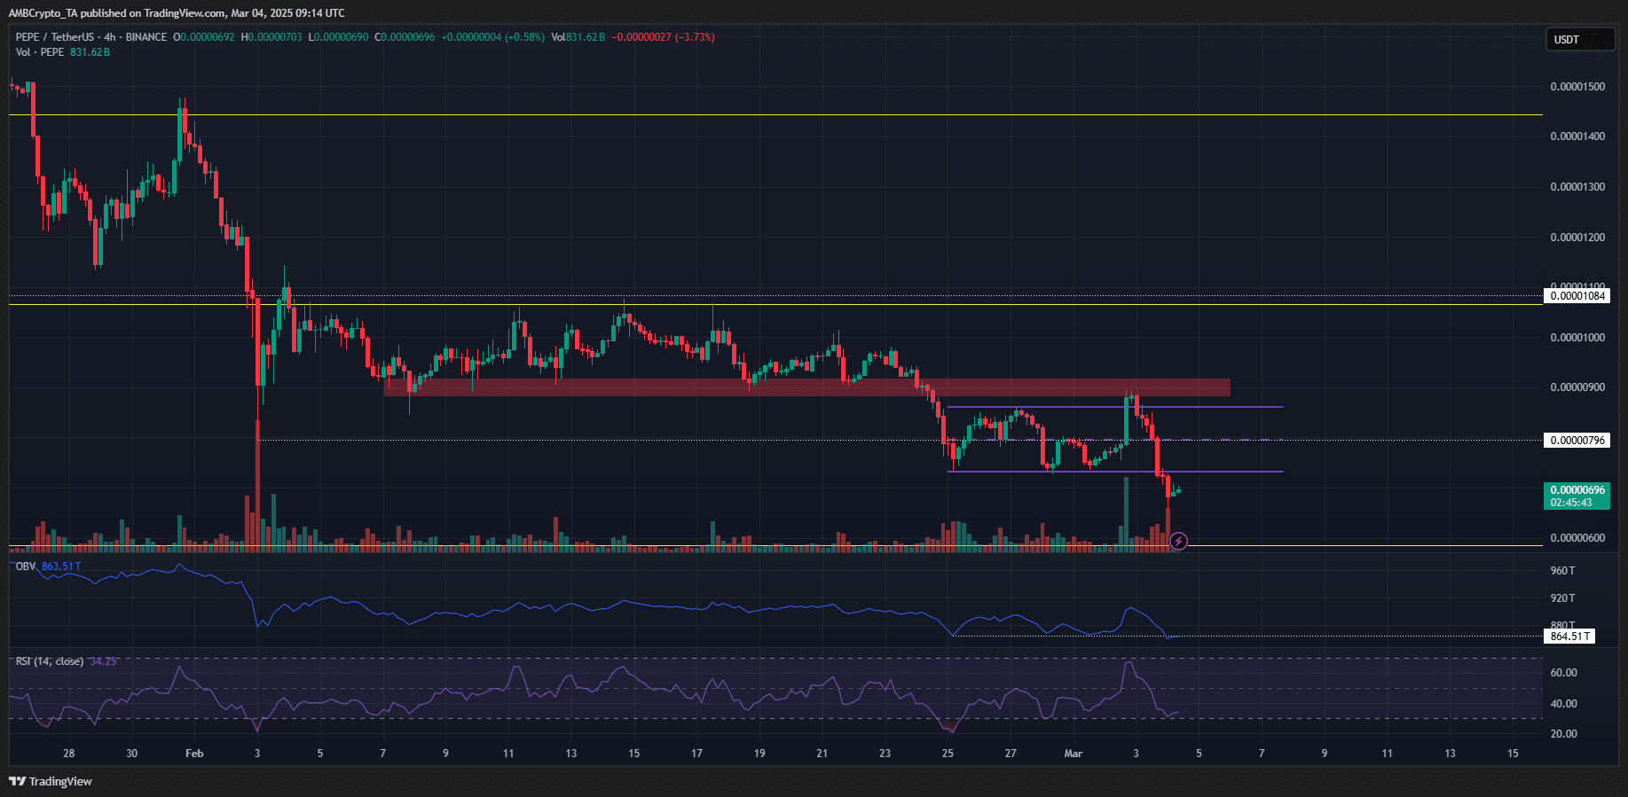Click the TradingView logo in the footer

click(51, 781)
